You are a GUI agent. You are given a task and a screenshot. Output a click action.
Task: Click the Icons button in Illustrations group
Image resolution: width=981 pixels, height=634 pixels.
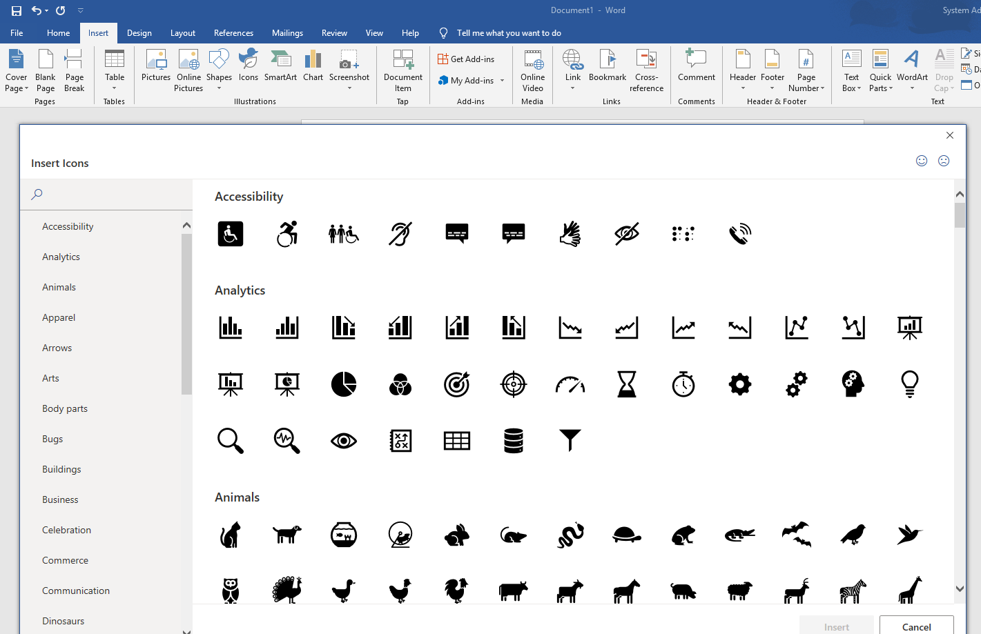tap(249, 67)
